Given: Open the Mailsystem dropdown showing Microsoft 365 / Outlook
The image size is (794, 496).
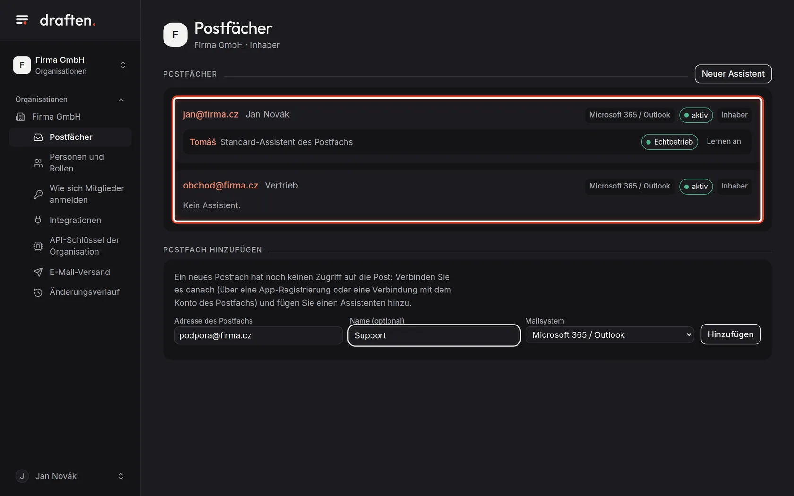Looking at the screenshot, I should point(610,335).
